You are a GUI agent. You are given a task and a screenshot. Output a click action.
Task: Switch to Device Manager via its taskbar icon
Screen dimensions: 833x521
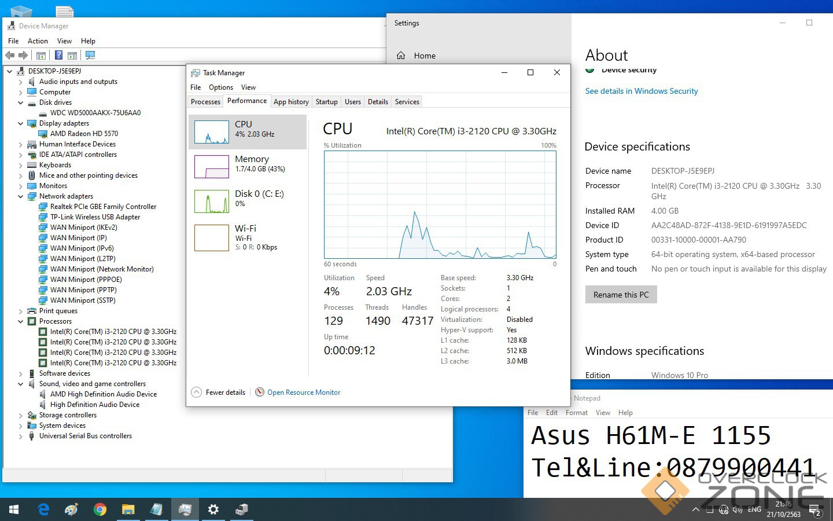[x=242, y=509]
